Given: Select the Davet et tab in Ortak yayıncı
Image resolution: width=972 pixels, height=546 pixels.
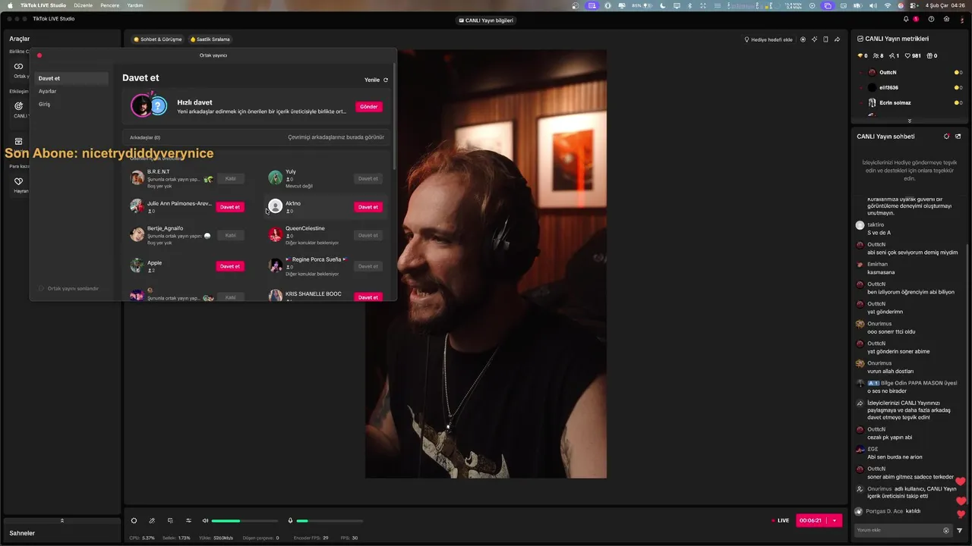Looking at the screenshot, I should (x=72, y=78).
